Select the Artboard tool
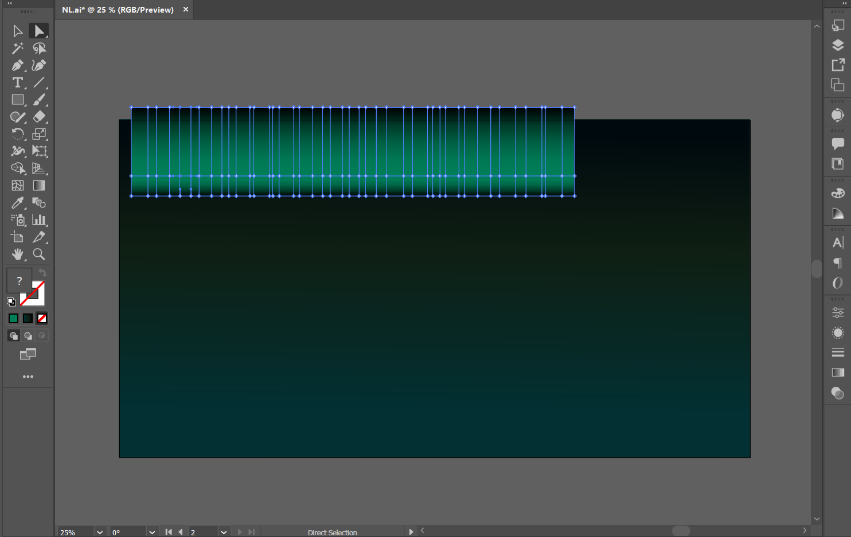The image size is (851, 537). [18, 237]
